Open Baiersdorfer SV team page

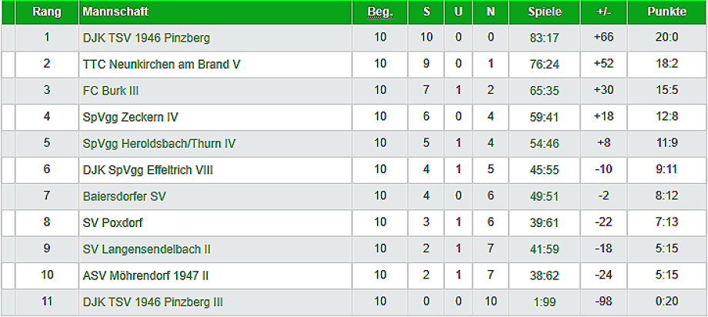(x=125, y=196)
